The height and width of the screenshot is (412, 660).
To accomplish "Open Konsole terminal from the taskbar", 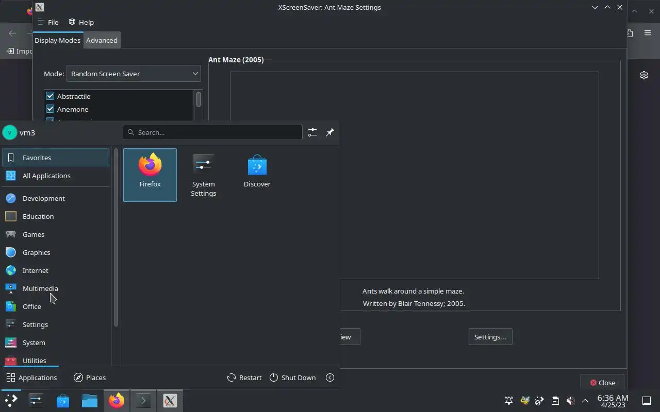I will coord(143,401).
